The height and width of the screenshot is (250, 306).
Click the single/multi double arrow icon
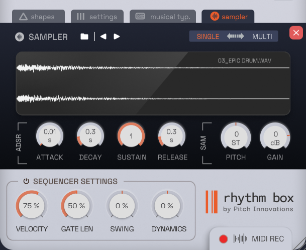[235, 36]
